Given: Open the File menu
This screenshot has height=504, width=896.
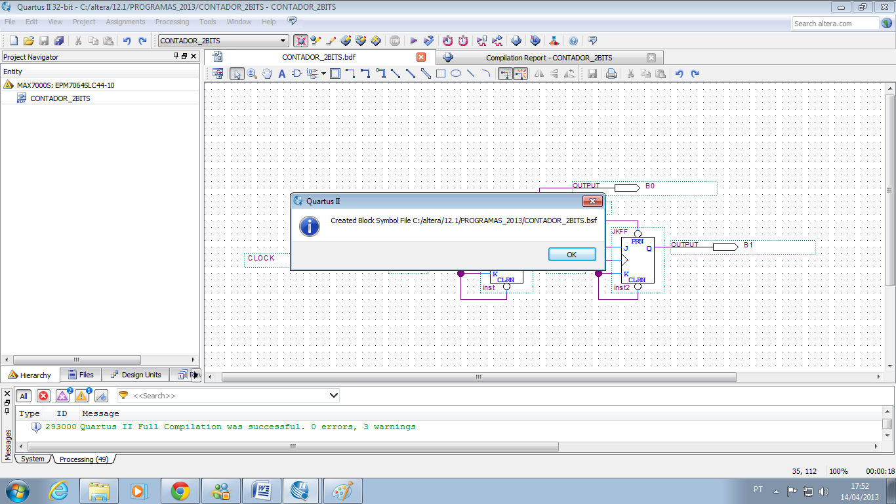Looking at the screenshot, I should pos(10,22).
